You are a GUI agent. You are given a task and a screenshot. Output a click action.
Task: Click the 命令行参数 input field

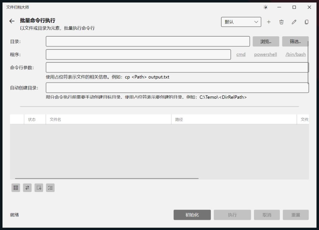point(177,67)
